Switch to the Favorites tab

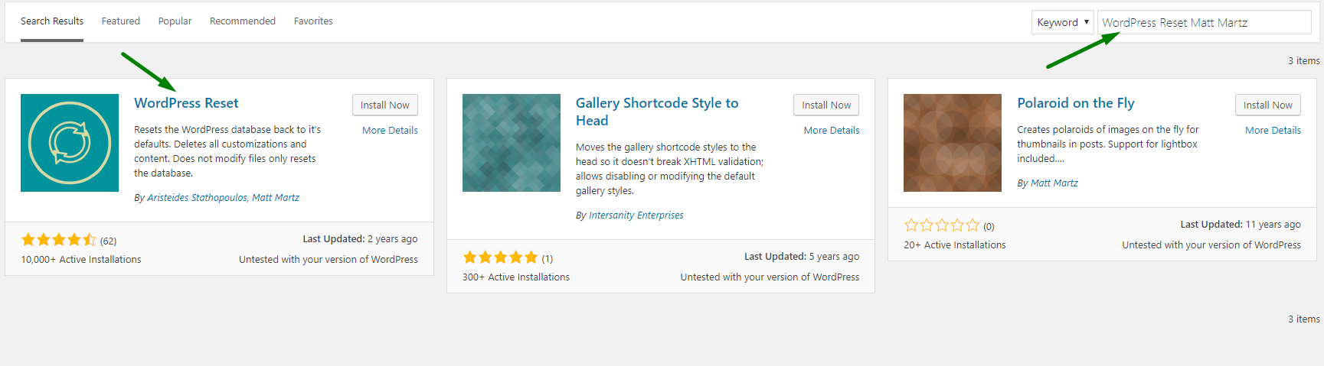click(313, 21)
